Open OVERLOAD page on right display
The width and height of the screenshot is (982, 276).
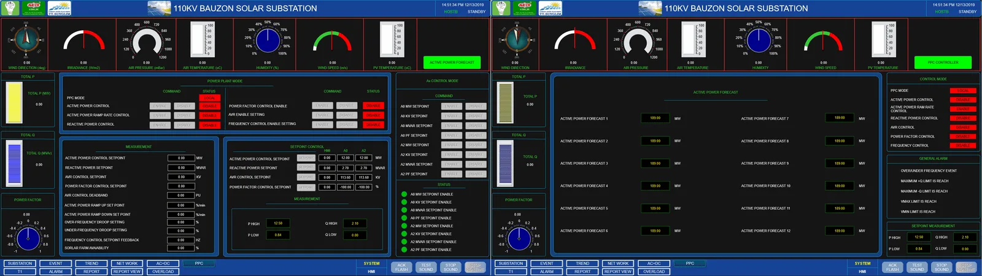(x=654, y=272)
